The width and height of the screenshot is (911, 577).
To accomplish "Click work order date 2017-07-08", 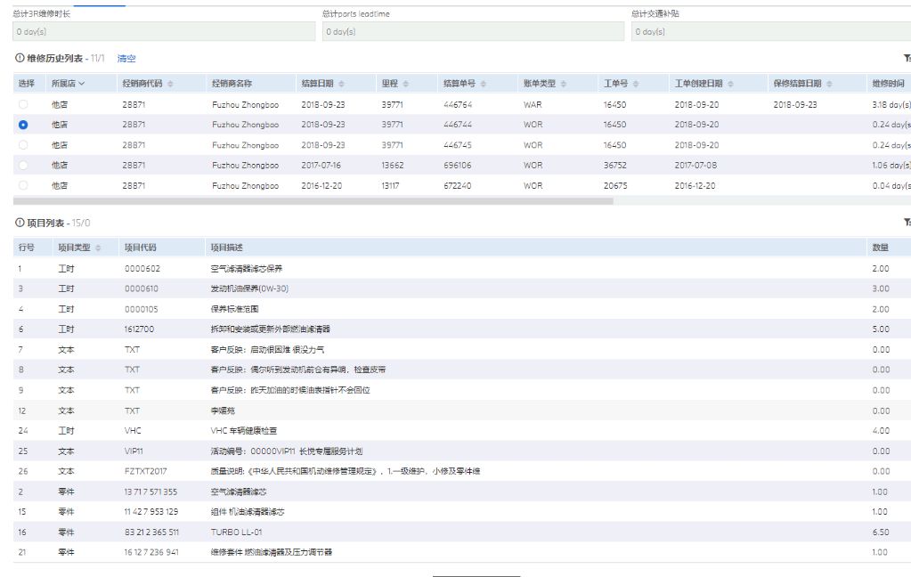I will click(x=695, y=165).
